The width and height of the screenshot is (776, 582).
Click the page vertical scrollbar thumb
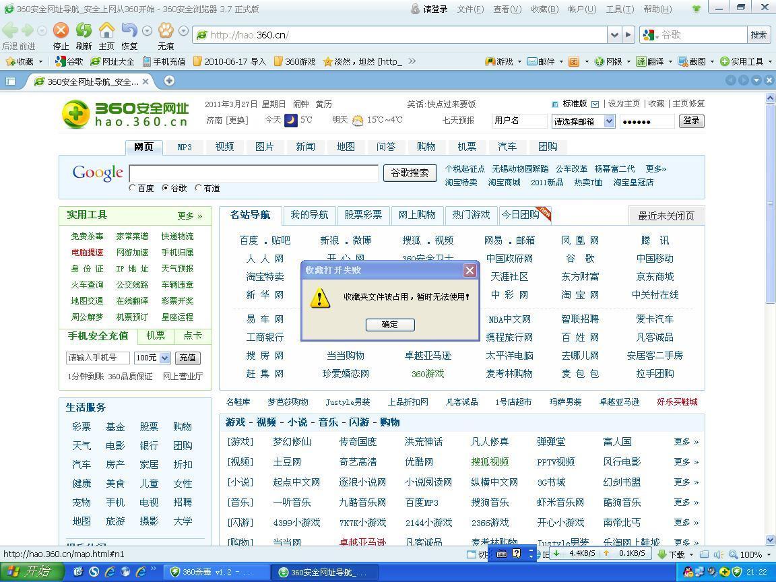(x=770, y=203)
